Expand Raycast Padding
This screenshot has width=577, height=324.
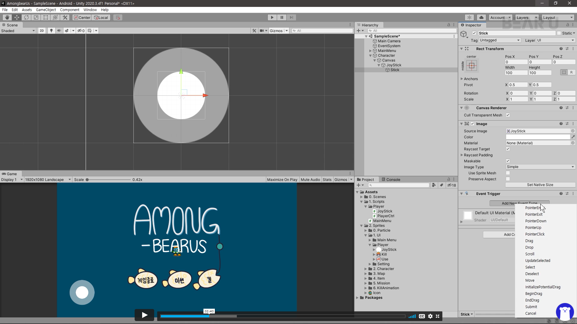point(462,155)
